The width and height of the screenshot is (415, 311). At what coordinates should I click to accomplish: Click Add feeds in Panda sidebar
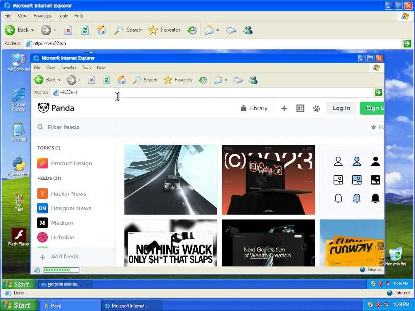[59, 256]
